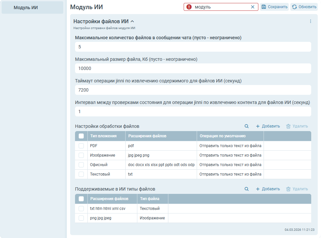The height and width of the screenshot is (238, 321).
Task: Click default operation cell in PDF row
Action: coord(230,146)
